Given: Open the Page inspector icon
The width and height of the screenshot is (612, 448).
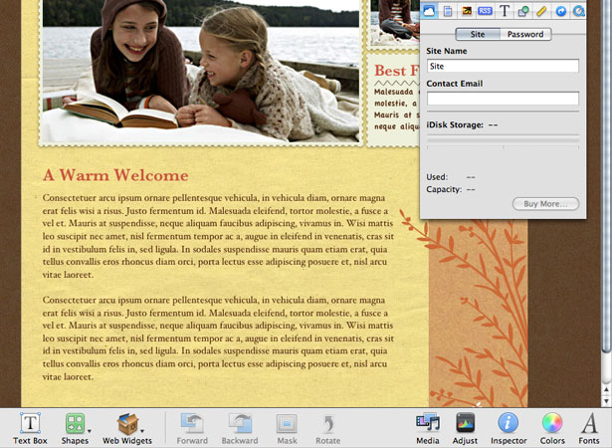Looking at the screenshot, I should point(448,11).
